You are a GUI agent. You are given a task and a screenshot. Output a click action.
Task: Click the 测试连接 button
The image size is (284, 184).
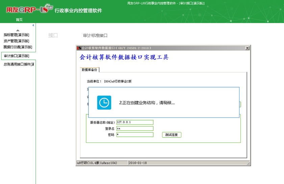tap(172, 135)
